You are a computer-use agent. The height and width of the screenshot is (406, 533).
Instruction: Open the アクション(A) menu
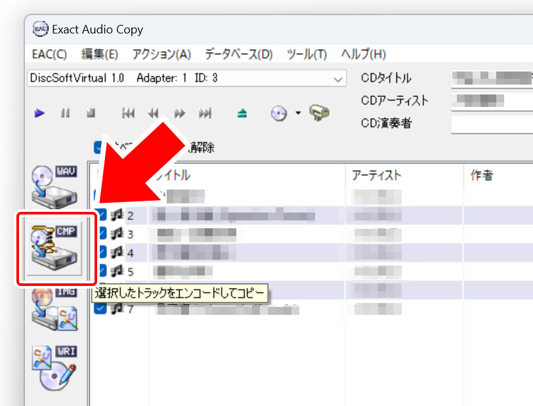(x=161, y=54)
